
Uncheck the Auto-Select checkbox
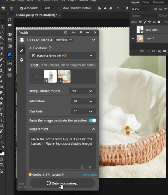point(21,8)
